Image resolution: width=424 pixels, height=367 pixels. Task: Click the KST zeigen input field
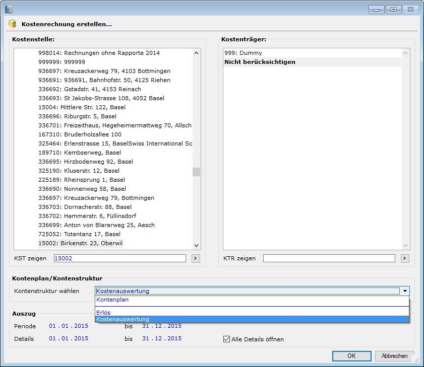(x=119, y=258)
